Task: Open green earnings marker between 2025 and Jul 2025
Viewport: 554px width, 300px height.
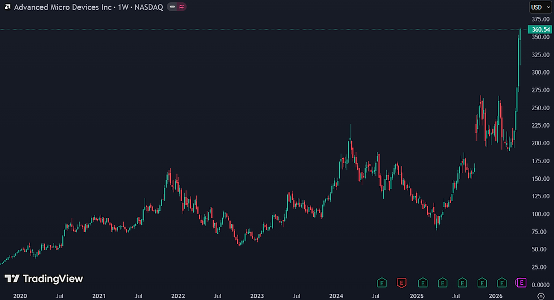Action: click(x=442, y=282)
